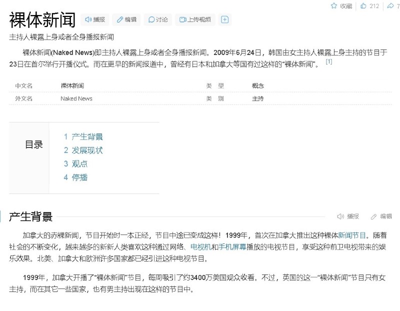Screen dimensions: 400x311
Task: Click the 产生背景 section heading
Action: coord(30,216)
